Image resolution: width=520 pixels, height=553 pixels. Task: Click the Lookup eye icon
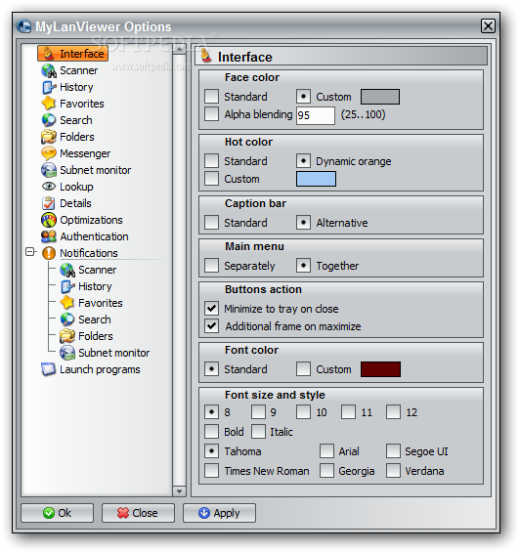[x=49, y=187]
